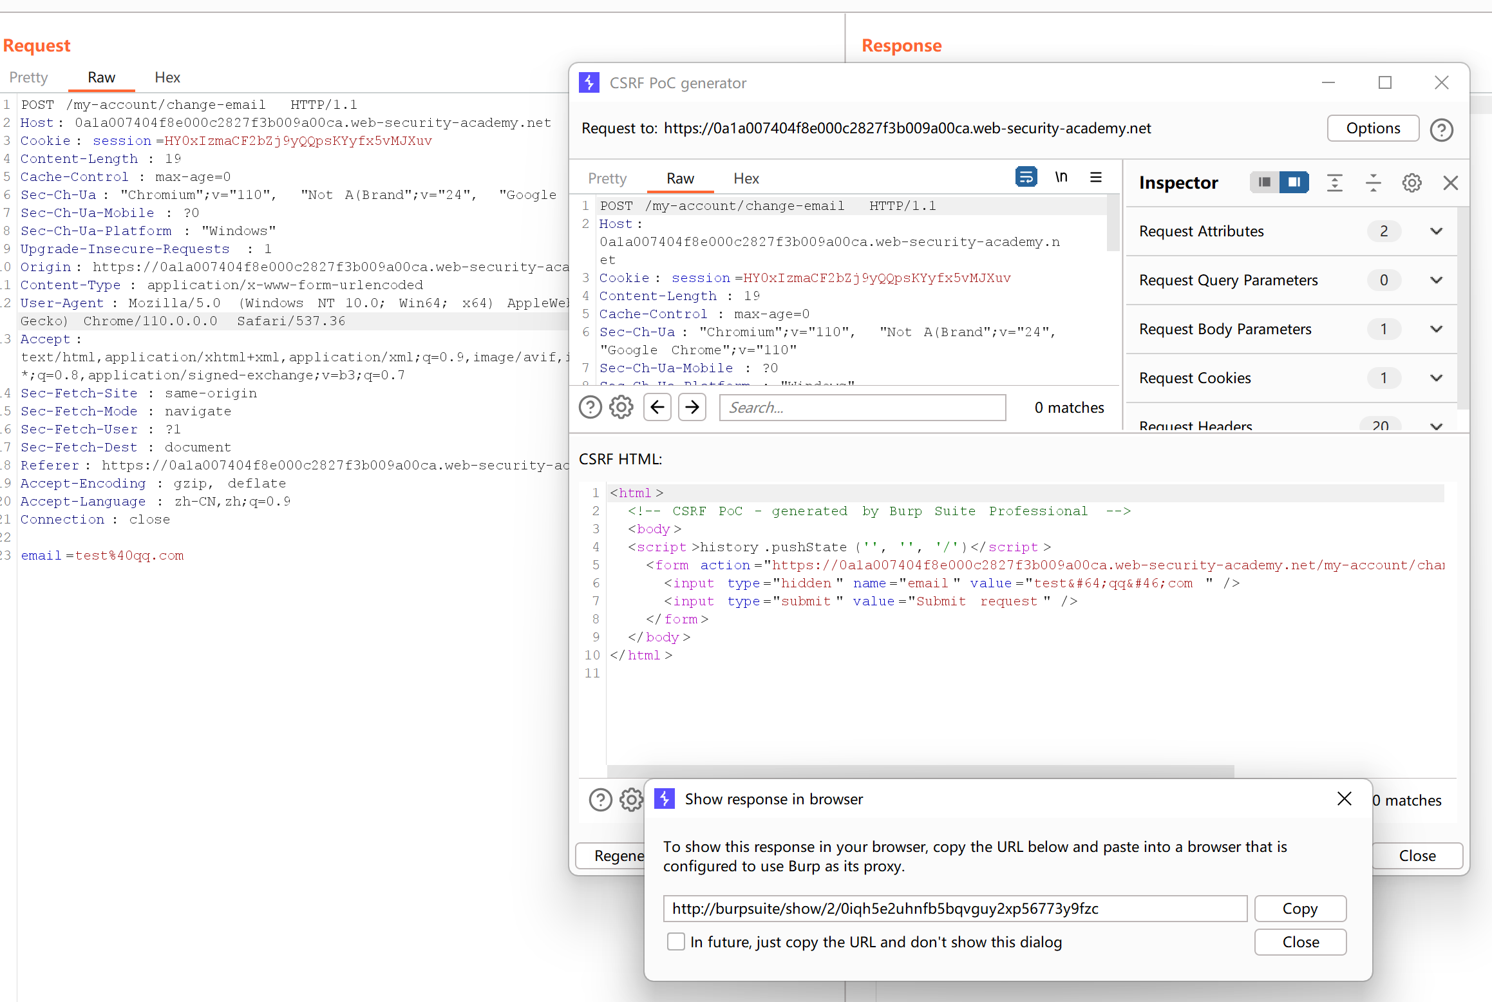Expand Request Body Parameters section
The width and height of the screenshot is (1492, 1002).
pyautogui.click(x=1435, y=329)
